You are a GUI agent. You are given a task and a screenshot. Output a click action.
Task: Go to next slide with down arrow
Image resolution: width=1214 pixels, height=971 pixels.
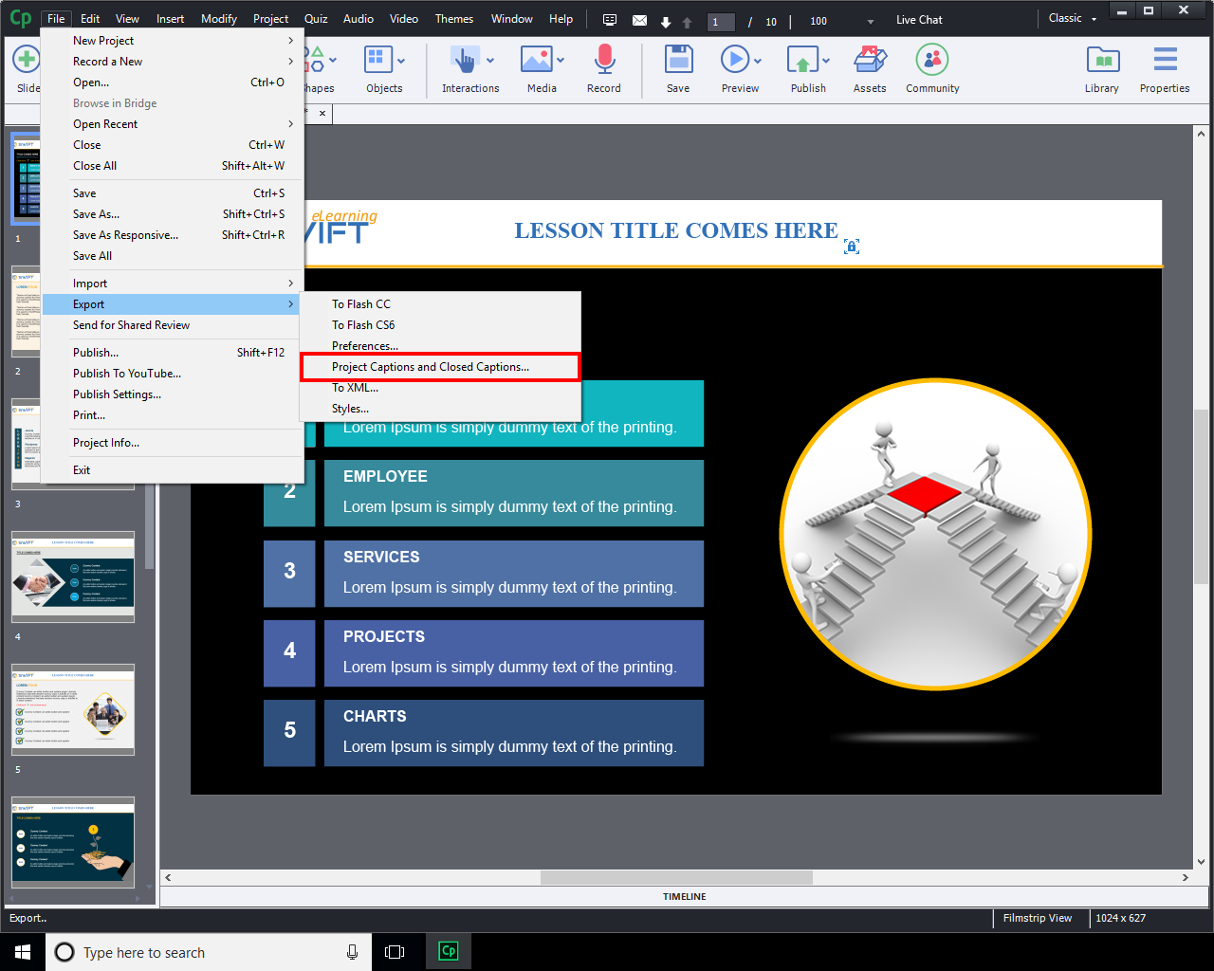coord(666,22)
